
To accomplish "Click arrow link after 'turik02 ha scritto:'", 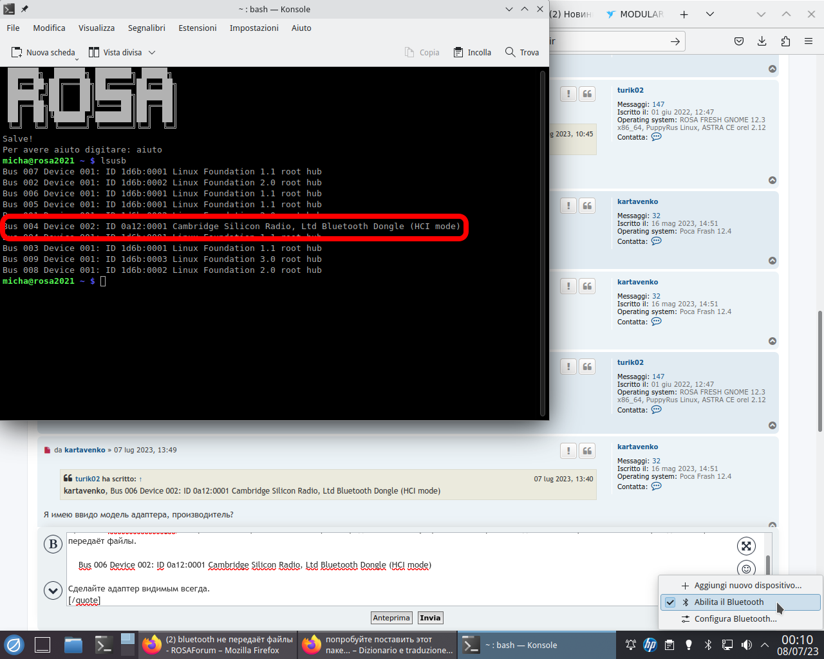I will [x=140, y=479].
